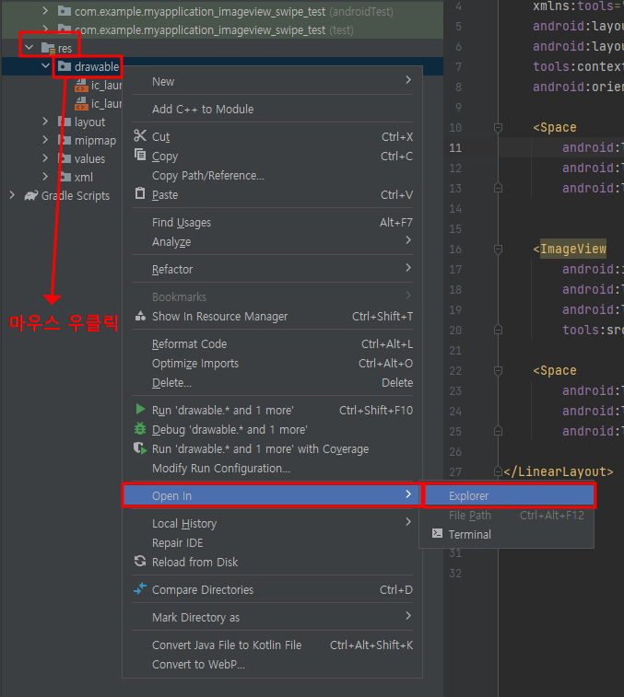Expand the mipmap folder arrow
This screenshot has height=697, width=624.
[45, 140]
